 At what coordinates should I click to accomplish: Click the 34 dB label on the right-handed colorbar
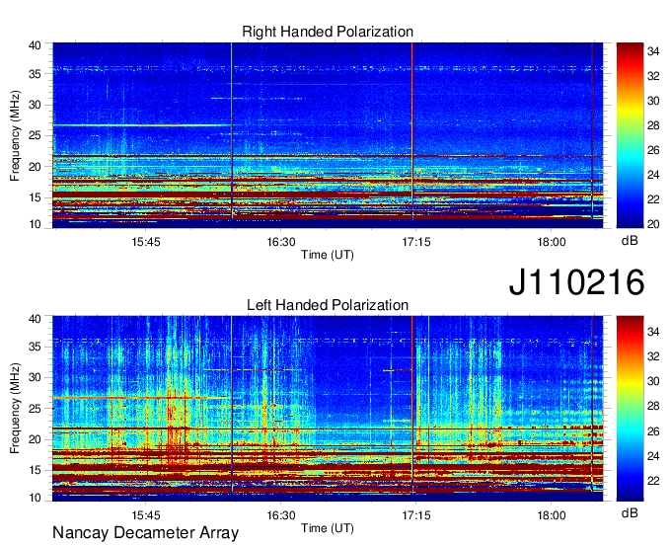pos(653,51)
